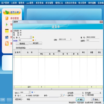Open 收支管理 in top menu
The width and height of the screenshot is (104, 104).
coord(82,3)
